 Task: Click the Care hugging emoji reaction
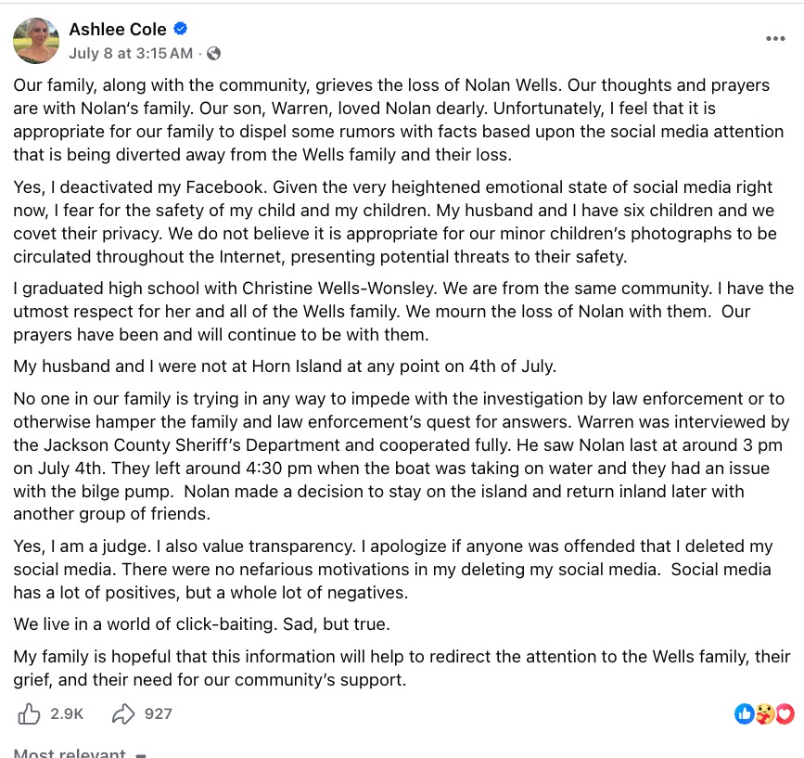pos(764,713)
